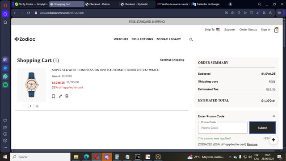
Task: Click the Windows Buscar search box
Action: pos(40,157)
